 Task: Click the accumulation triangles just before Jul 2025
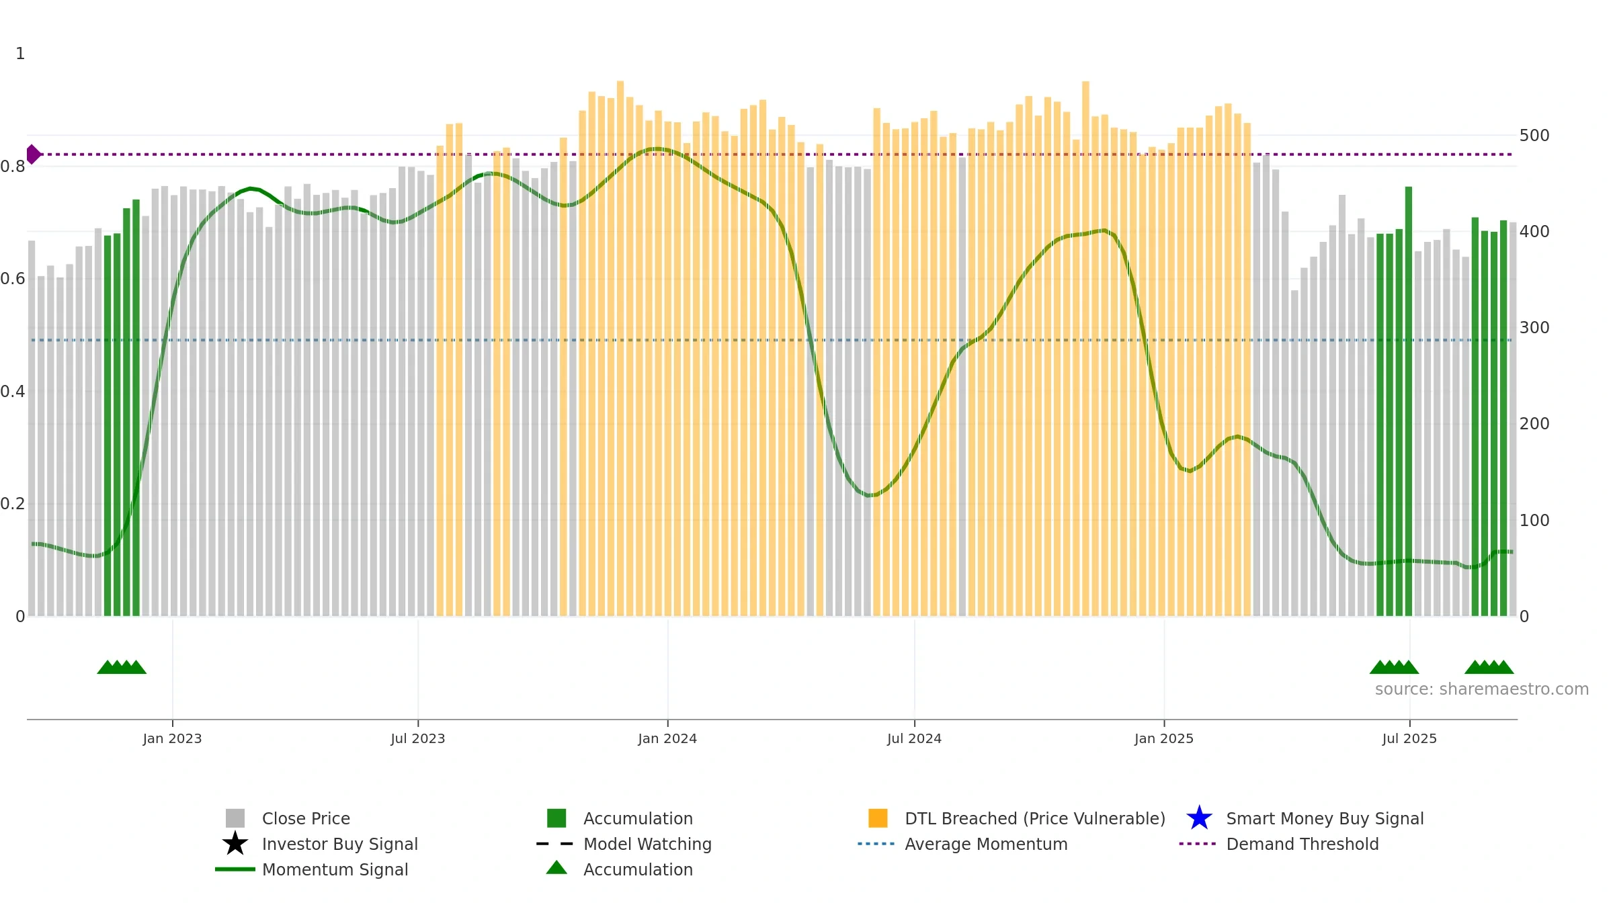point(1394,667)
